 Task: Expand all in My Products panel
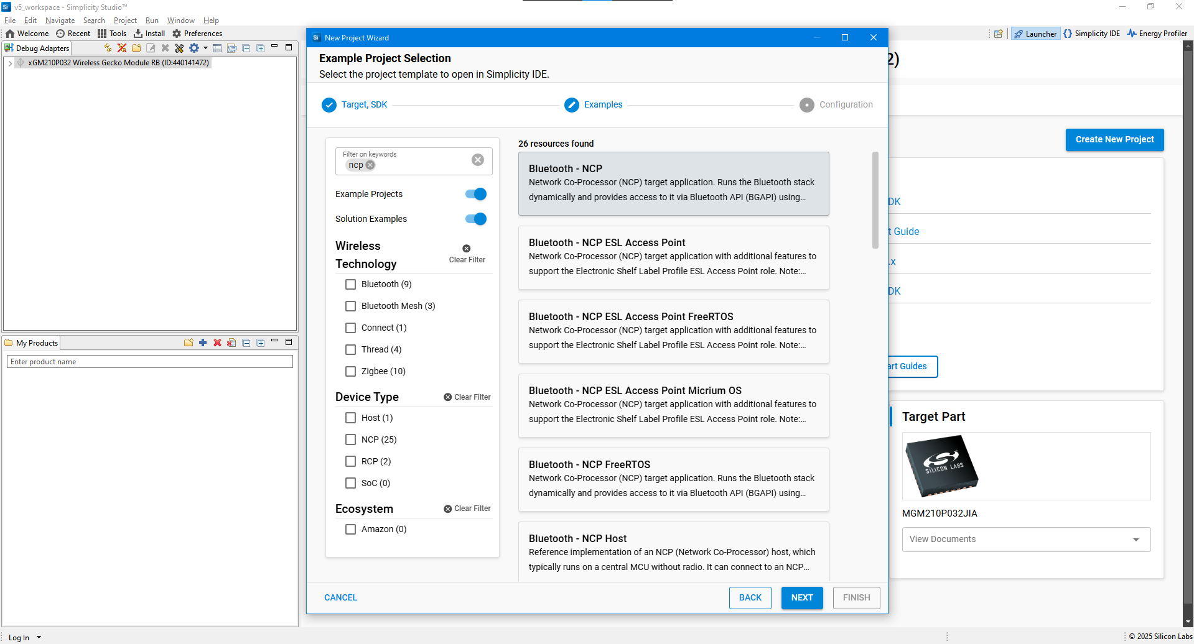pyautogui.click(x=261, y=343)
